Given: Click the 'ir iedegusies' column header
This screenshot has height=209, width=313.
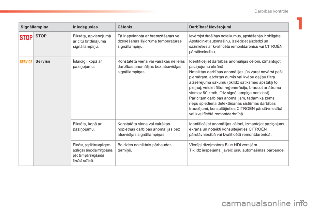Looking at the screenshot, I should coord(93,27).
